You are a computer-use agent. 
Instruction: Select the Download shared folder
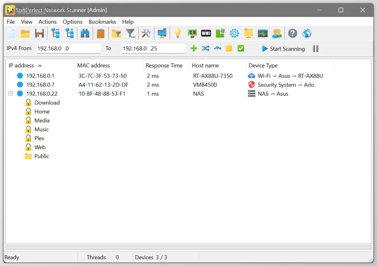click(x=47, y=103)
